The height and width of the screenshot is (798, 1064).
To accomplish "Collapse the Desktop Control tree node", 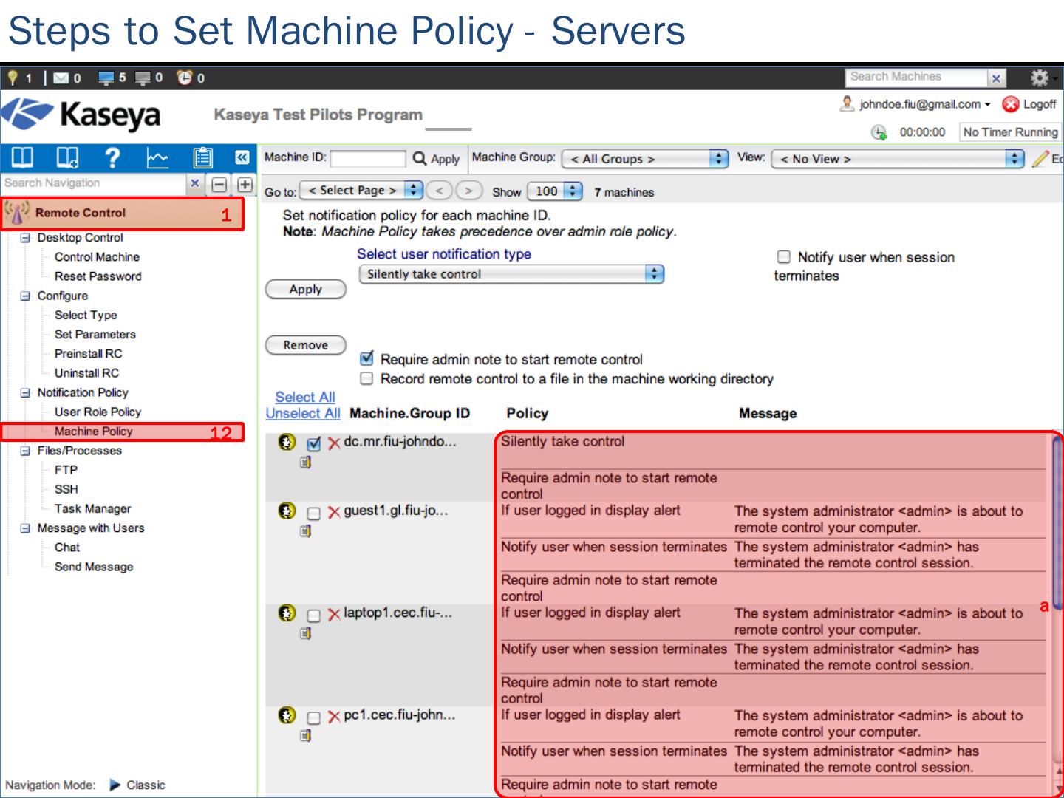I will point(25,238).
